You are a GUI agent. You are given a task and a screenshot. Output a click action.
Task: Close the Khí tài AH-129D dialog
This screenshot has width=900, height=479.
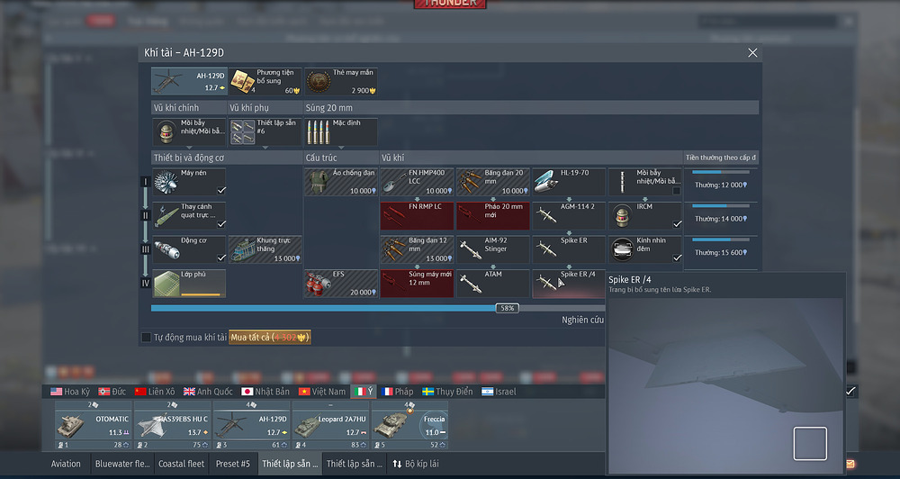click(752, 53)
